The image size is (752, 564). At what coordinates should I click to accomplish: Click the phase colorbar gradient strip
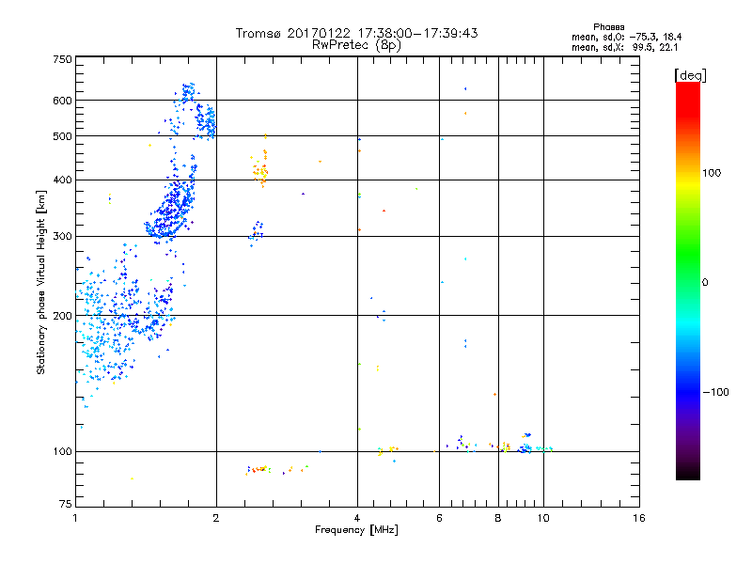pos(688,280)
